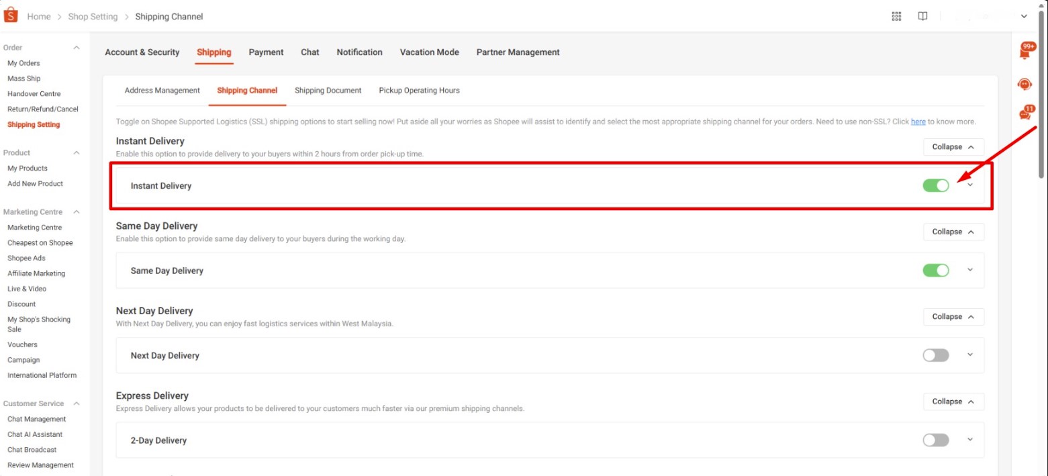
Task: Disable the Instant Delivery toggle
Action: click(x=936, y=185)
